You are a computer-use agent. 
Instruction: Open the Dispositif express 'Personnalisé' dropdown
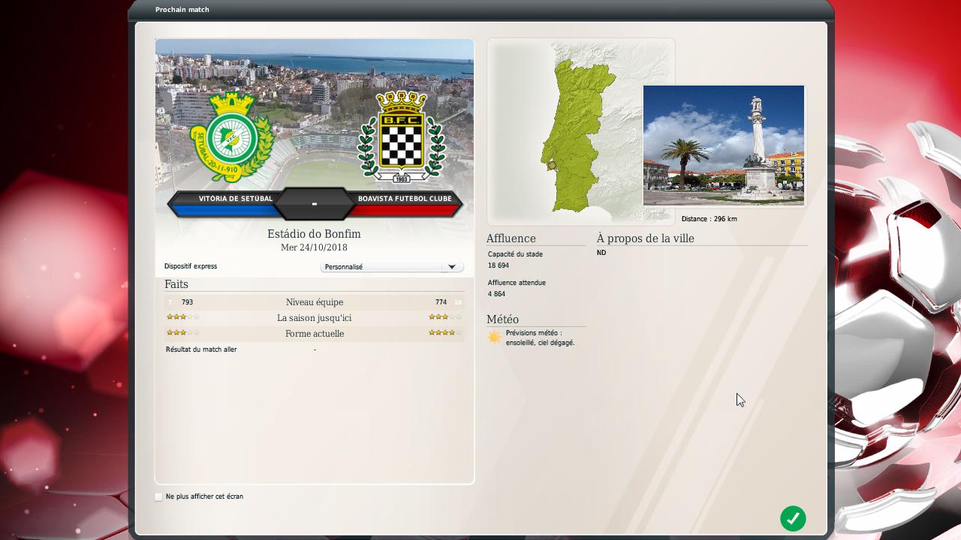click(x=392, y=267)
